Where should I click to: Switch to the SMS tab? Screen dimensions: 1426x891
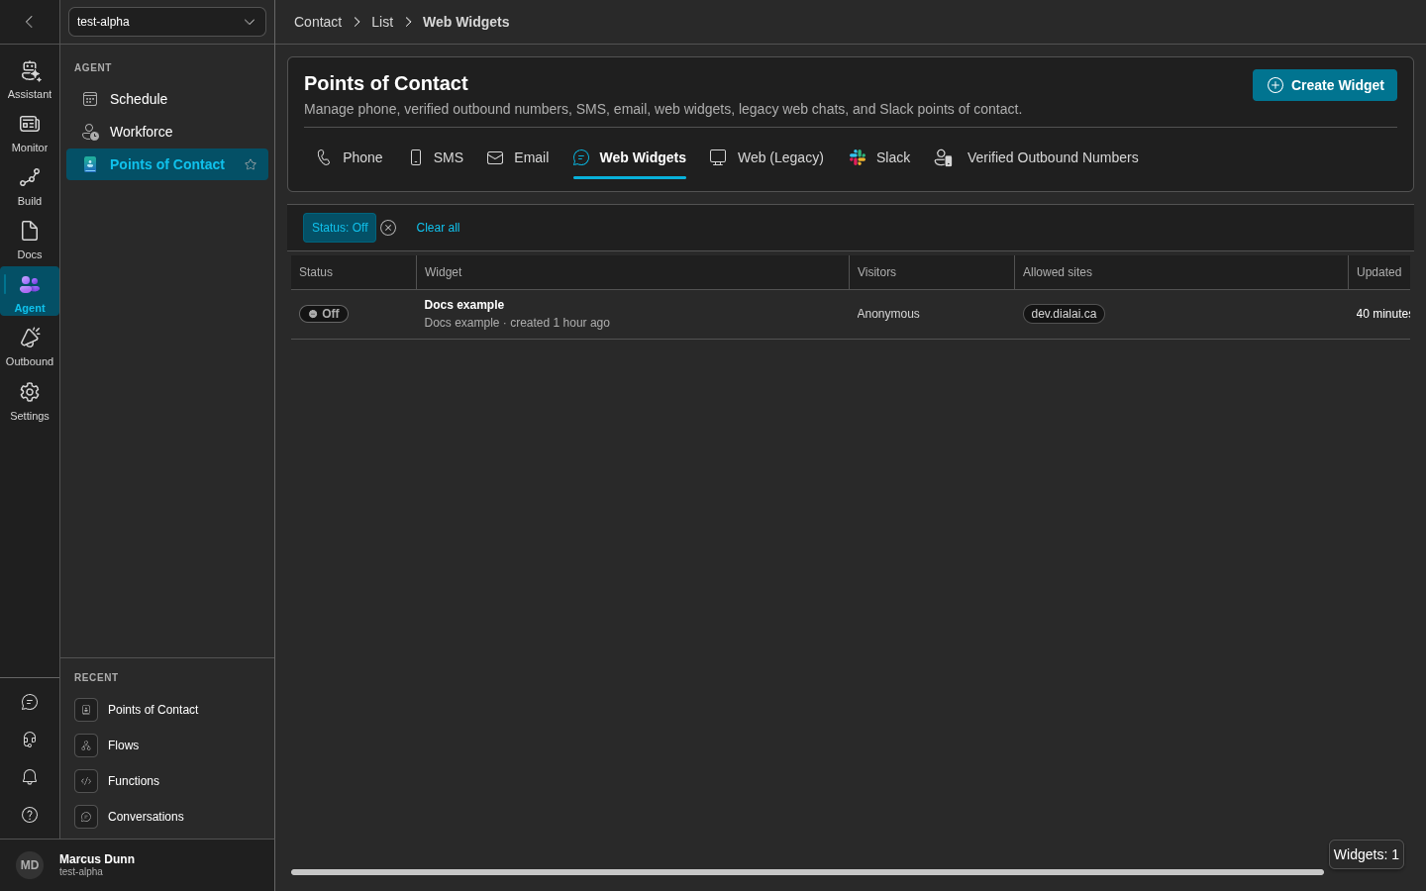[x=436, y=157]
